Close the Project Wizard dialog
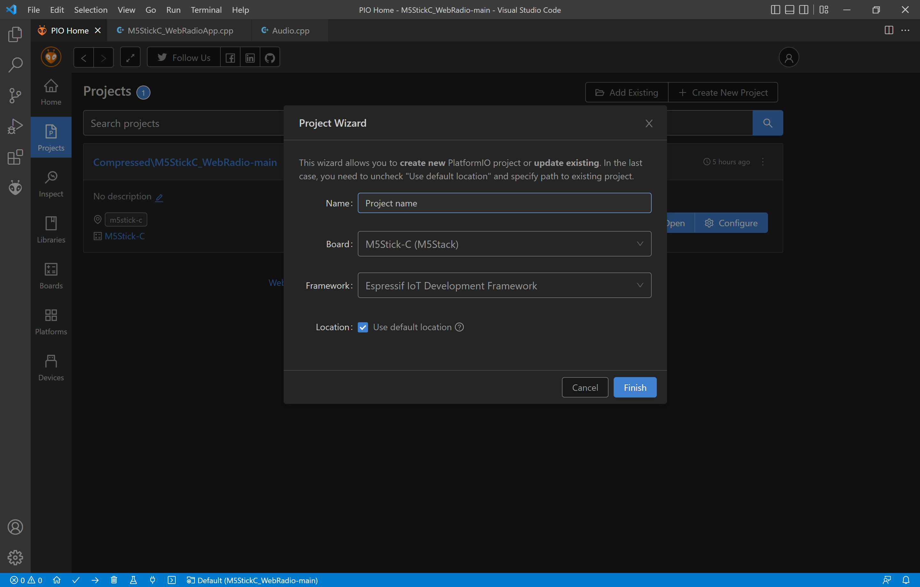 pyautogui.click(x=649, y=123)
